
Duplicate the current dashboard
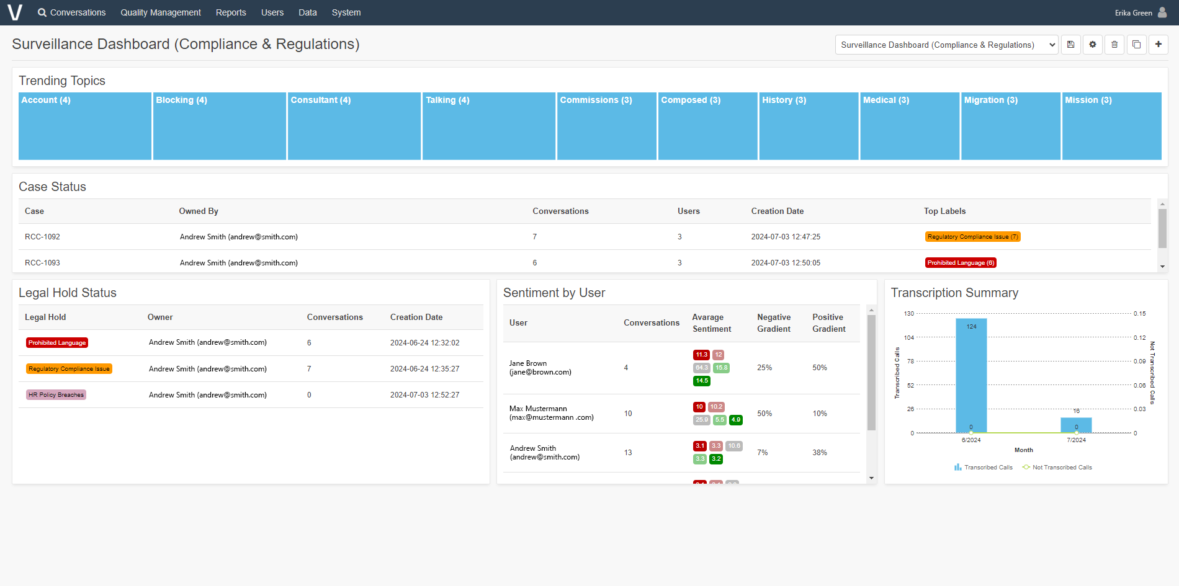pos(1136,44)
